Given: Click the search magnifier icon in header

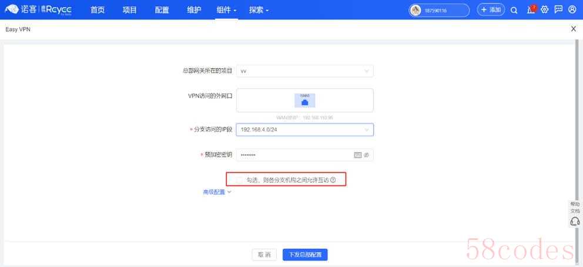Looking at the screenshot, I should (x=514, y=10).
